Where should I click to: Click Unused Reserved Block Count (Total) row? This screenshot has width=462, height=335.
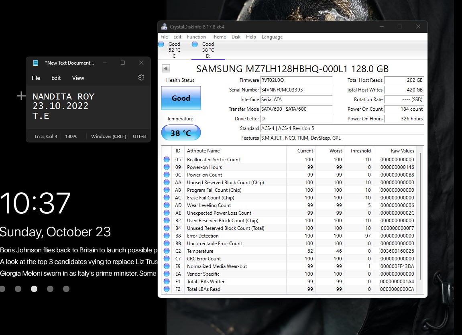(289, 228)
